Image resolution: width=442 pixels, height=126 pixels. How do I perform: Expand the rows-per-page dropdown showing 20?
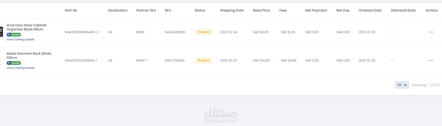pyautogui.click(x=402, y=85)
